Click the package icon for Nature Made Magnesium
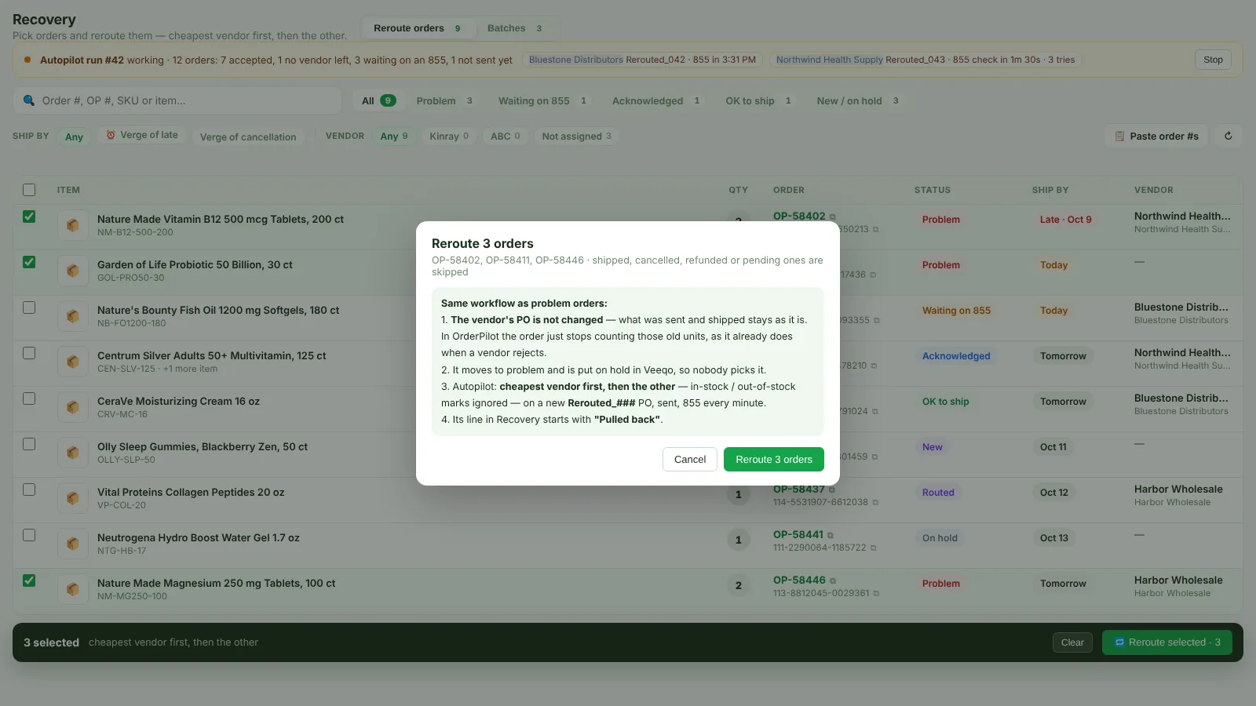The width and height of the screenshot is (1256, 706). coord(73,589)
